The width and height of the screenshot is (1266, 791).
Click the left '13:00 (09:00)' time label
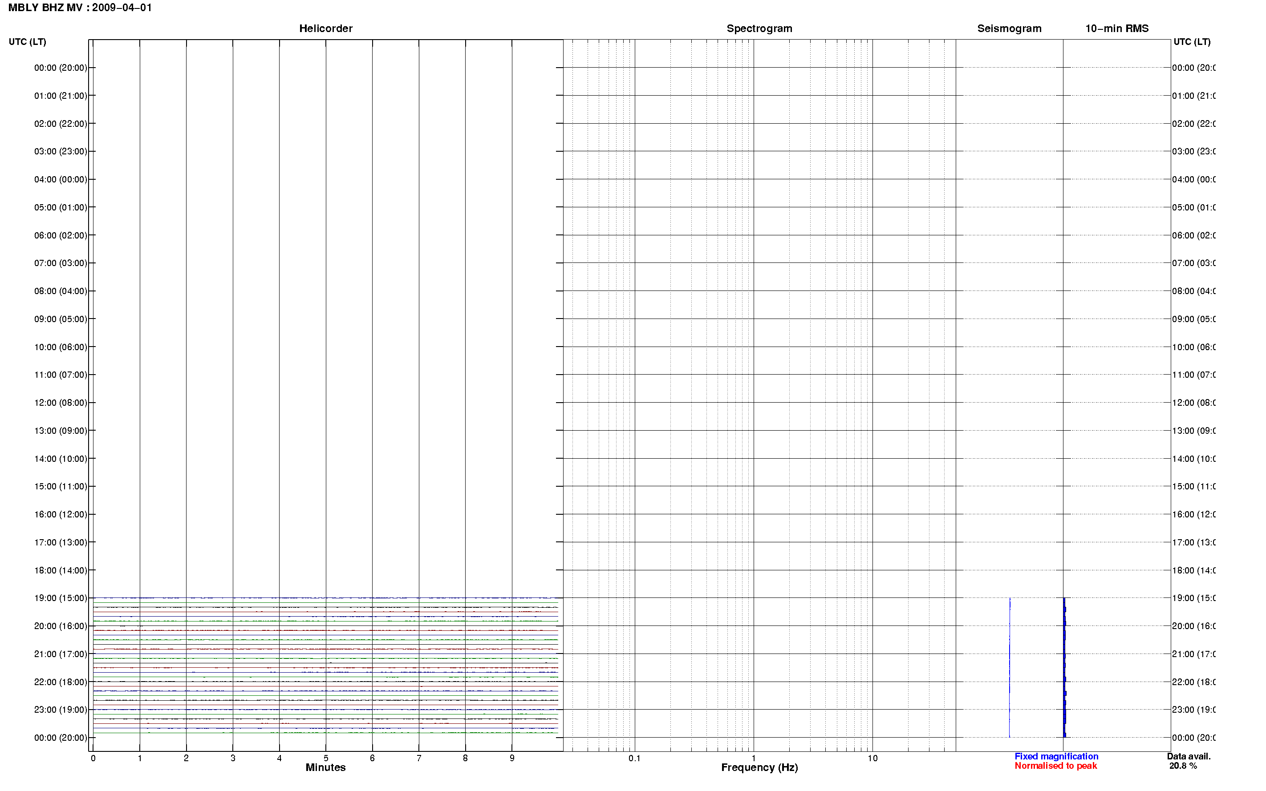click(x=61, y=431)
